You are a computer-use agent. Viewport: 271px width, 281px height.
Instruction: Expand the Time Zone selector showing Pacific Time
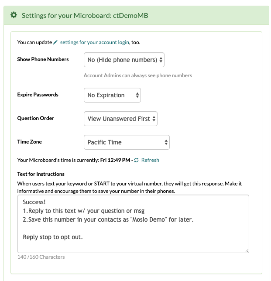coord(127,142)
